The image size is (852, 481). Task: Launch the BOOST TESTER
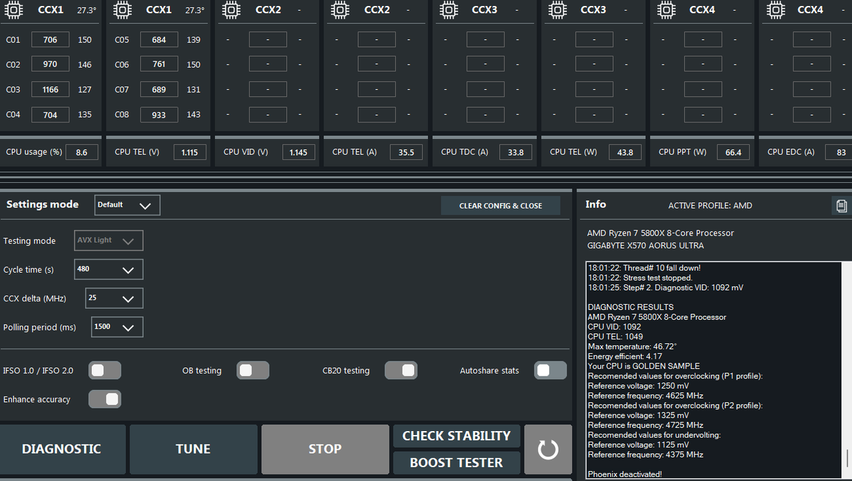457,462
